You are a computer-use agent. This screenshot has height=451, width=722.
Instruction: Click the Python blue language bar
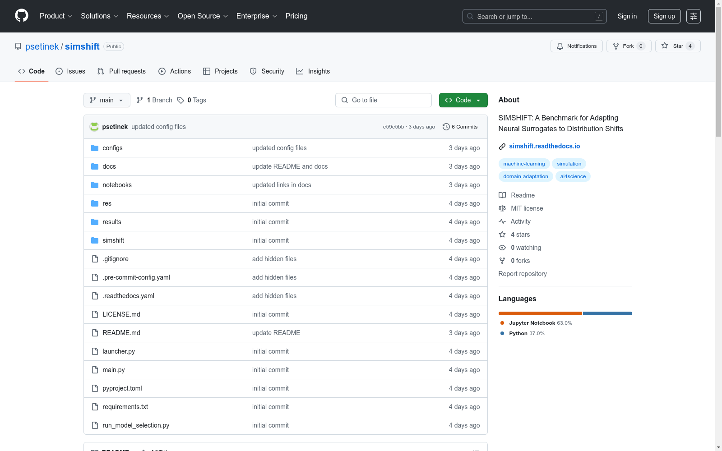click(607, 313)
